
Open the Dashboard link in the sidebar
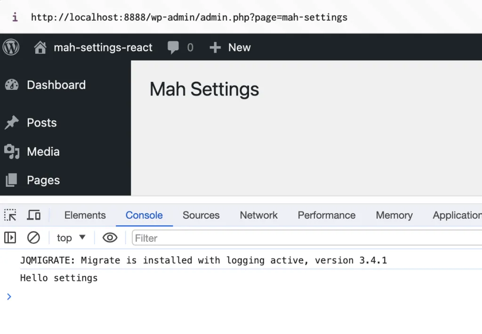click(56, 85)
